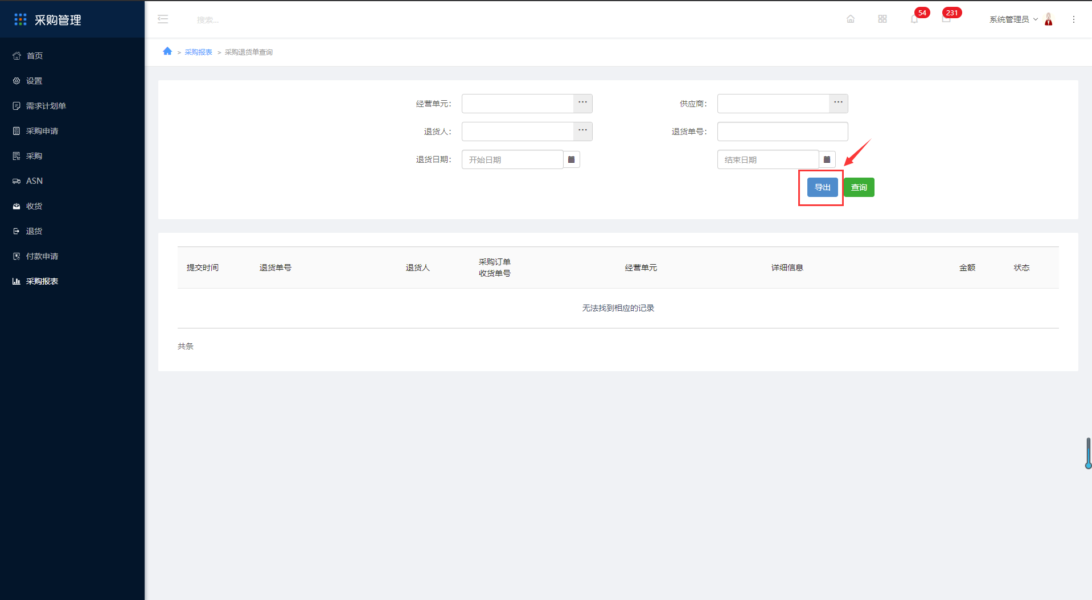Click the blue 导出 button
The image size is (1092, 600).
823,187
